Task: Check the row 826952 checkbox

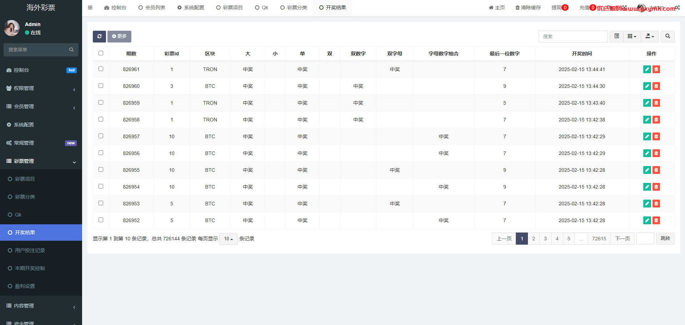Action: point(101,220)
